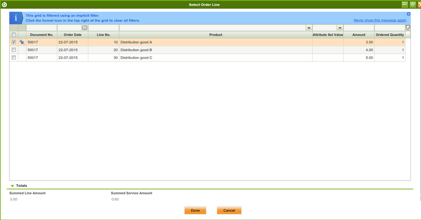Sort by the Attribute Set Value column header
Image resolution: width=421 pixels, height=220 pixels.
point(328,35)
